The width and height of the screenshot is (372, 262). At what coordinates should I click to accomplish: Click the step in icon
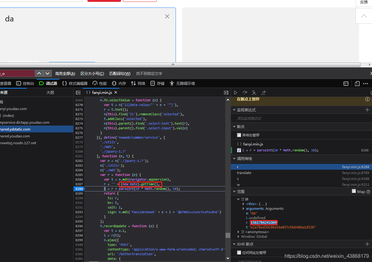point(254,93)
